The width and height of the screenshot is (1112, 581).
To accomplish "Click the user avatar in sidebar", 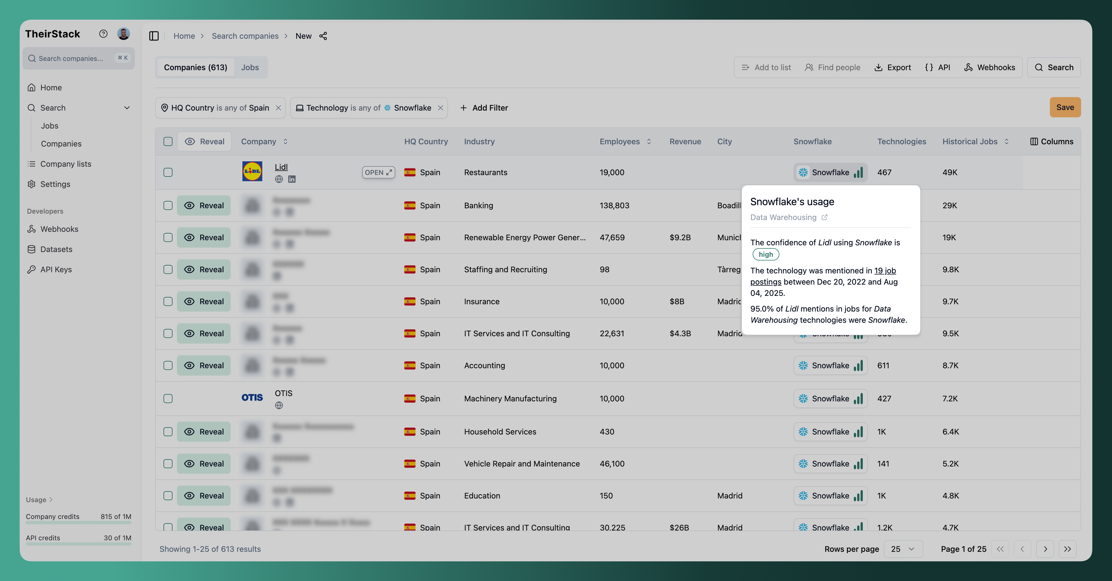I will (123, 34).
